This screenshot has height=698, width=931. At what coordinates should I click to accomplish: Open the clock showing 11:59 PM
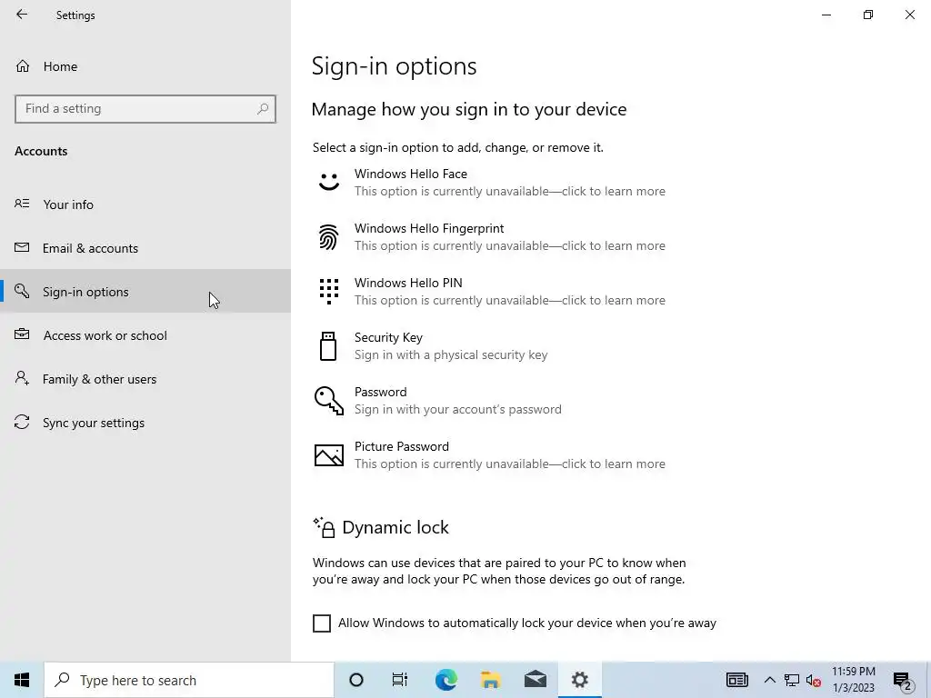(853, 680)
